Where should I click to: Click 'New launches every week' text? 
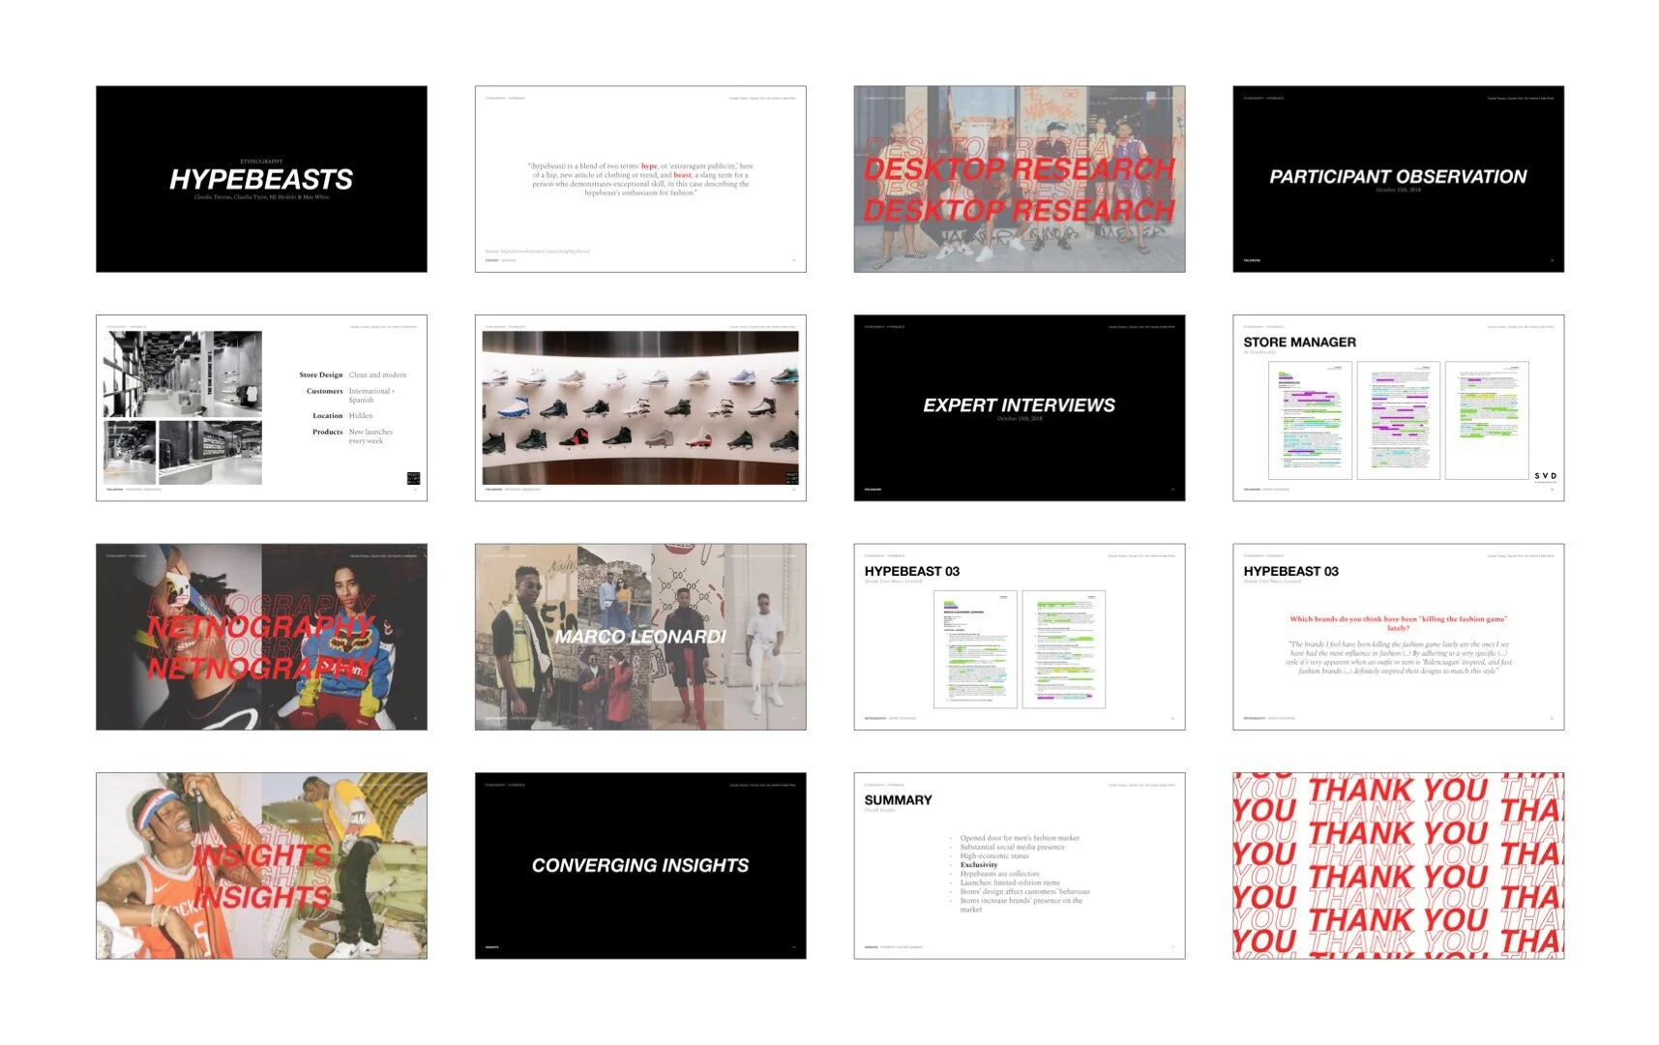370,436
